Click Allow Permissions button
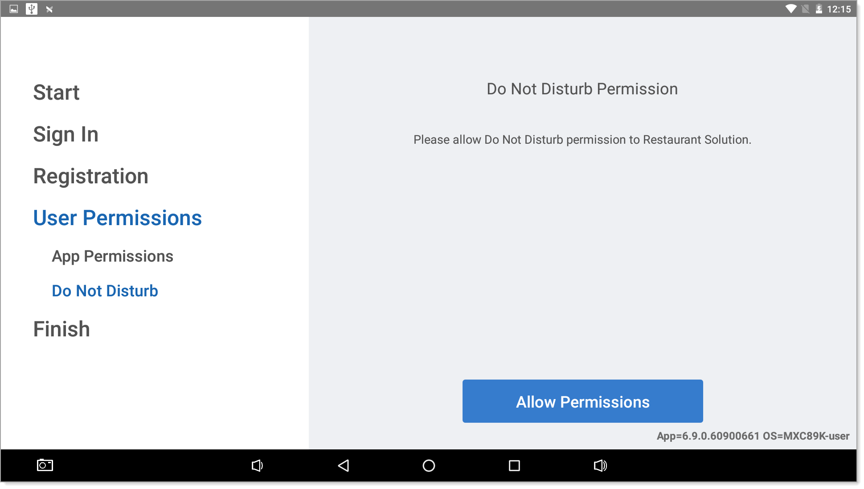 [x=583, y=401]
